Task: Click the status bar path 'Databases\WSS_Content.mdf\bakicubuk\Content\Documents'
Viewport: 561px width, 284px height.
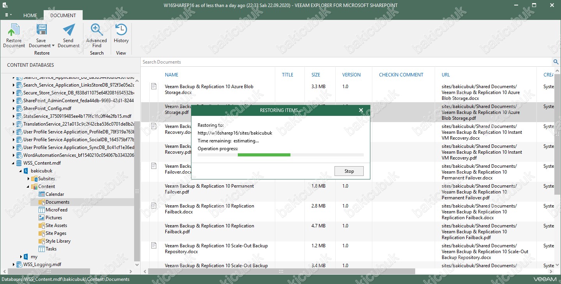Action: [65, 279]
